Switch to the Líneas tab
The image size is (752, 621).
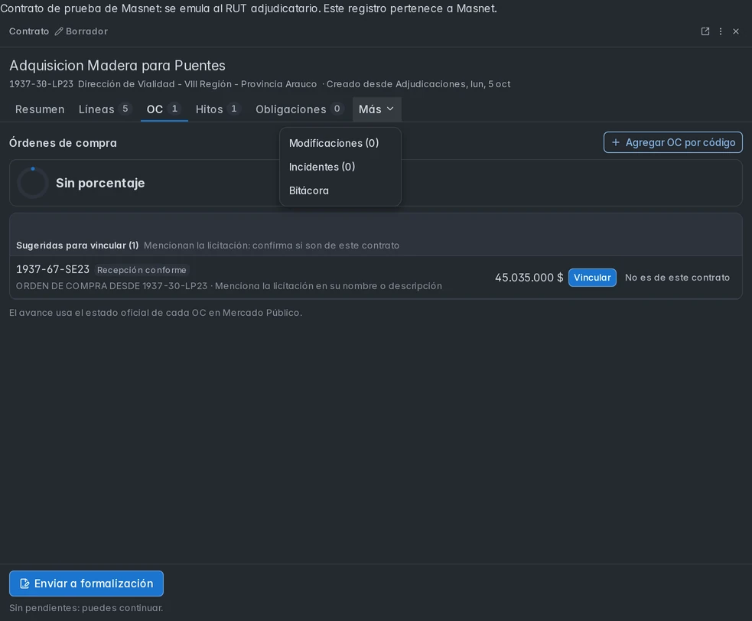point(105,109)
